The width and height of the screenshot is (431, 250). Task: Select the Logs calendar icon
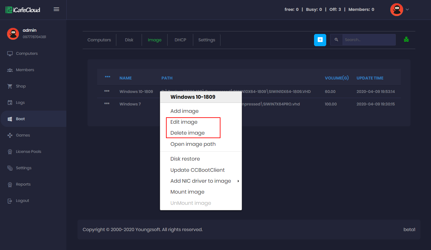coord(10,102)
